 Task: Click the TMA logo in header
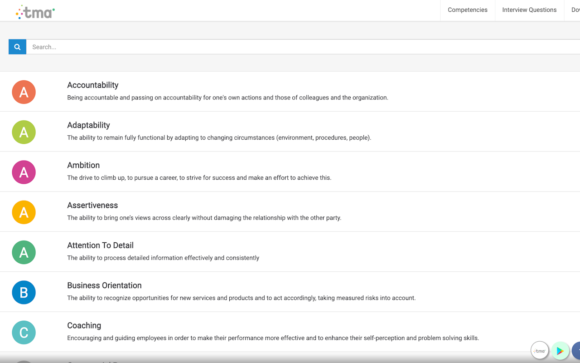click(x=35, y=12)
